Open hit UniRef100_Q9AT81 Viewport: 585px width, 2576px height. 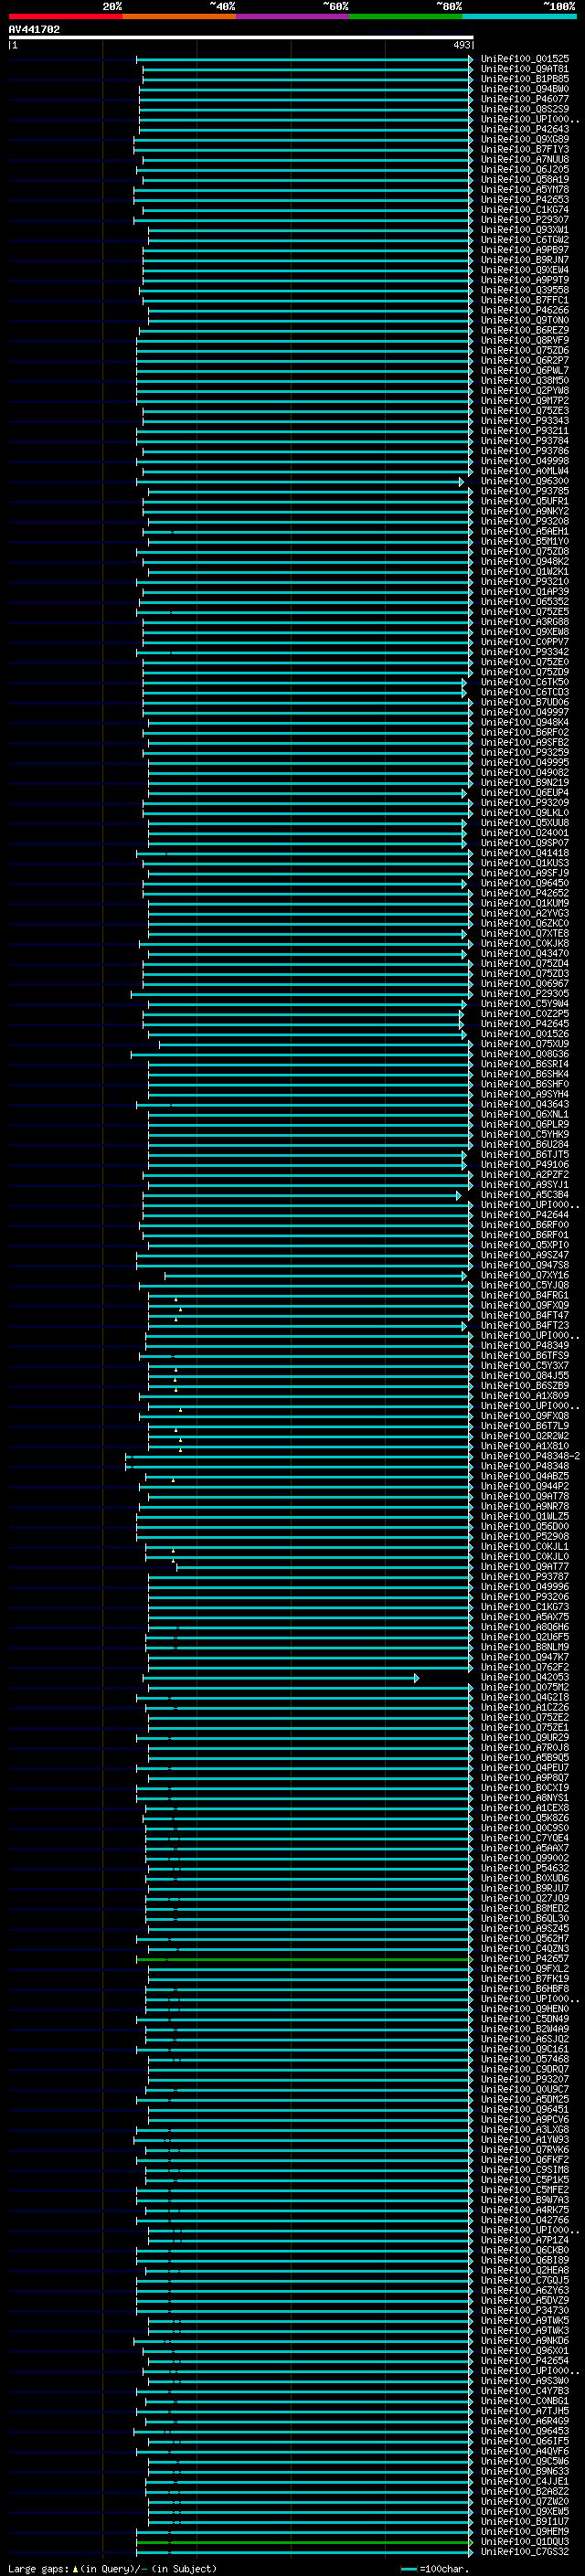(524, 69)
